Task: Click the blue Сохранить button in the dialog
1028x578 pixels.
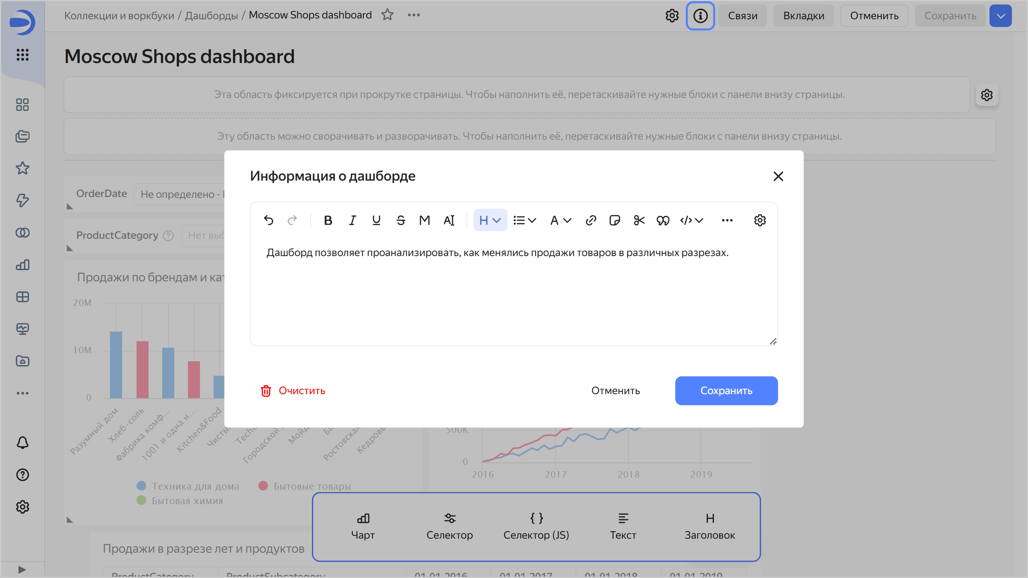Action: (x=726, y=391)
